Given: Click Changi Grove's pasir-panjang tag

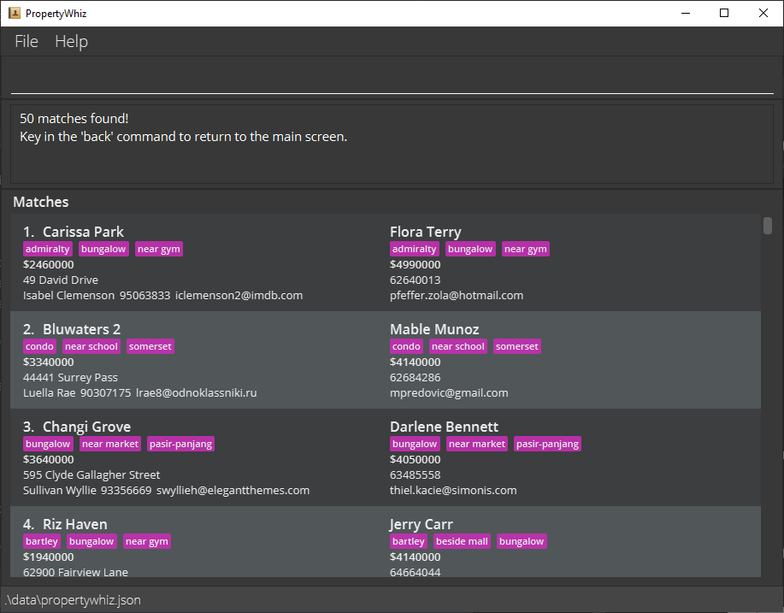Looking at the screenshot, I should [x=181, y=444].
